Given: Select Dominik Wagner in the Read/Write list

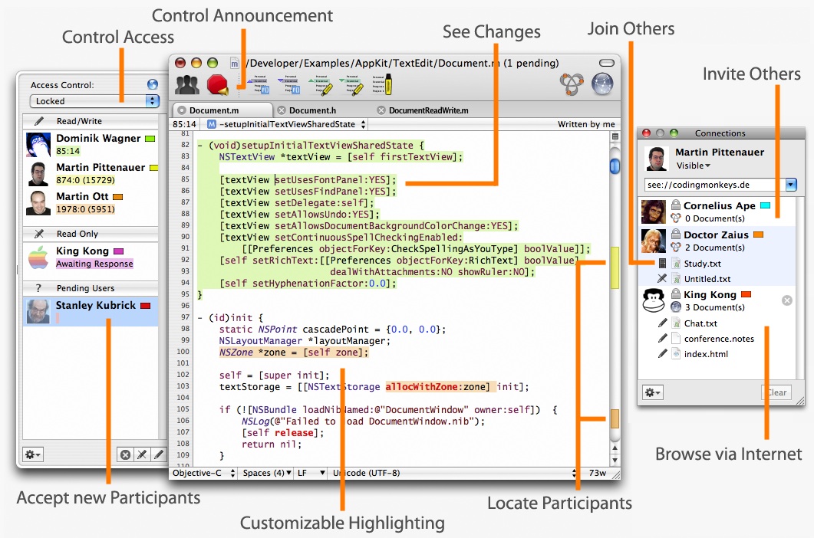Looking at the screenshot, I should coord(91,145).
